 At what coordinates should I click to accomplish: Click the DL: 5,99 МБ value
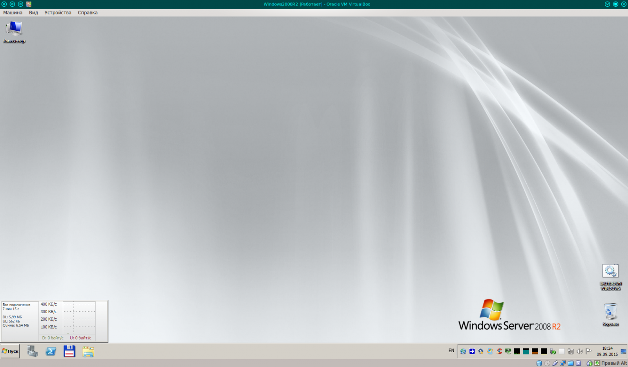click(x=12, y=317)
